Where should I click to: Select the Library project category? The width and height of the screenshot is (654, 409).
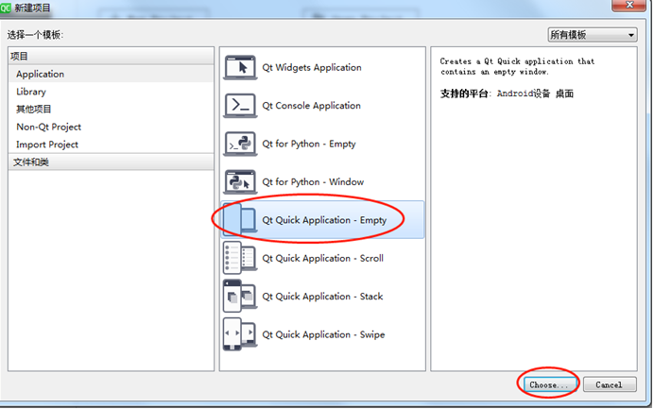pos(111,92)
